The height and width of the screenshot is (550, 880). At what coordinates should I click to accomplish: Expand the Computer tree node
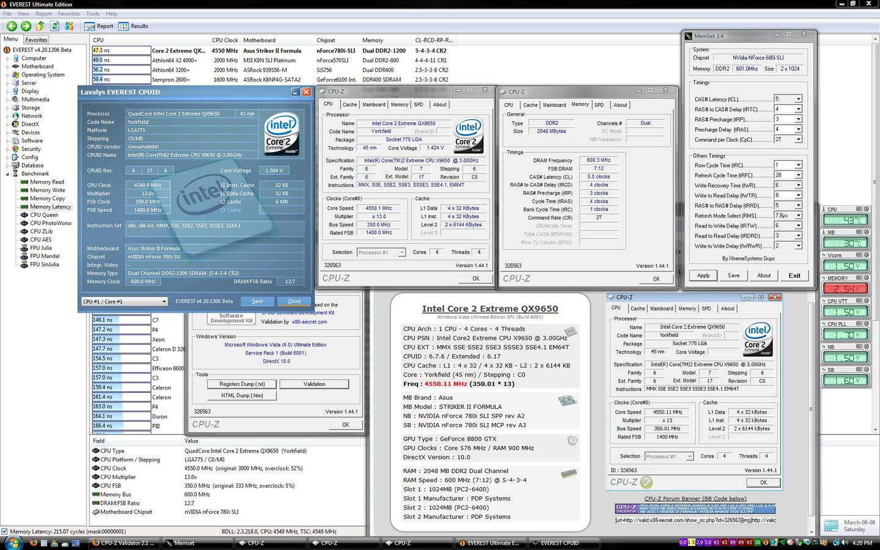9,59
